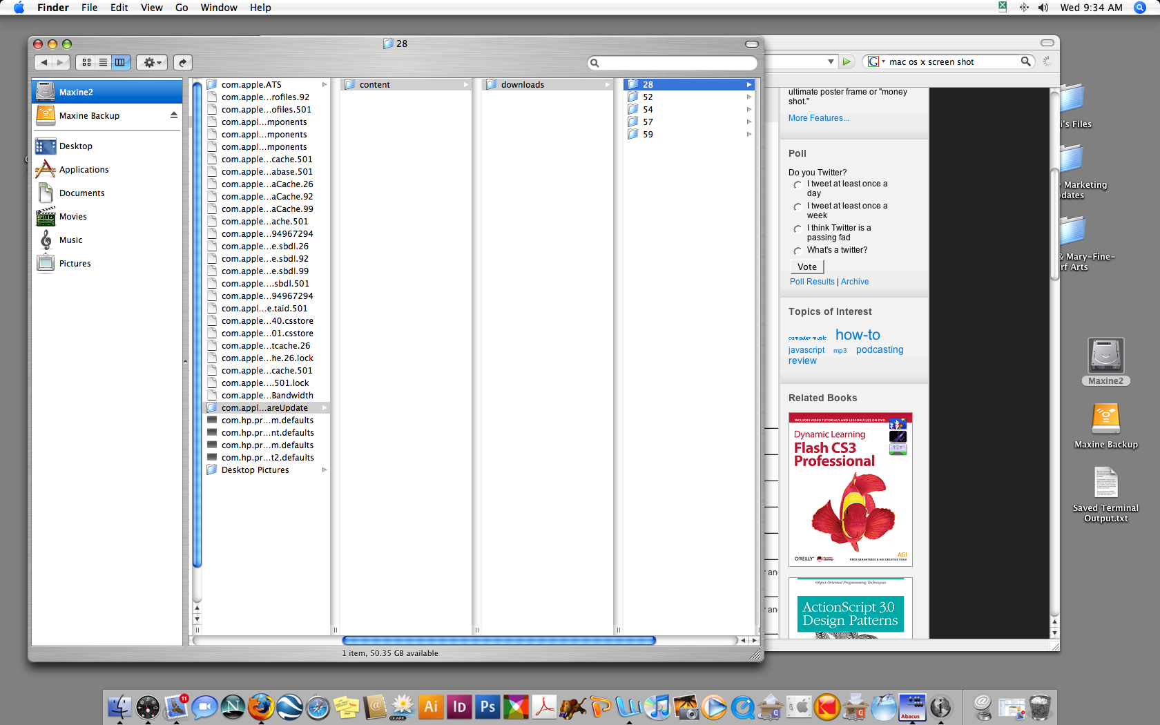Image resolution: width=1160 pixels, height=725 pixels.
Task: Open the 'More Features...' link
Action: click(x=819, y=118)
